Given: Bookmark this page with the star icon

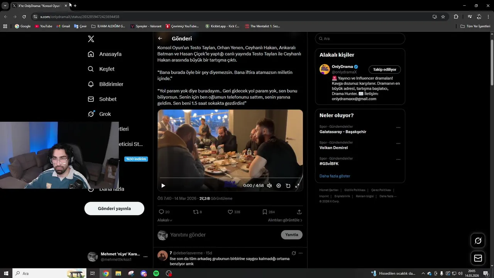Looking at the screenshot, I should (443, 17).
